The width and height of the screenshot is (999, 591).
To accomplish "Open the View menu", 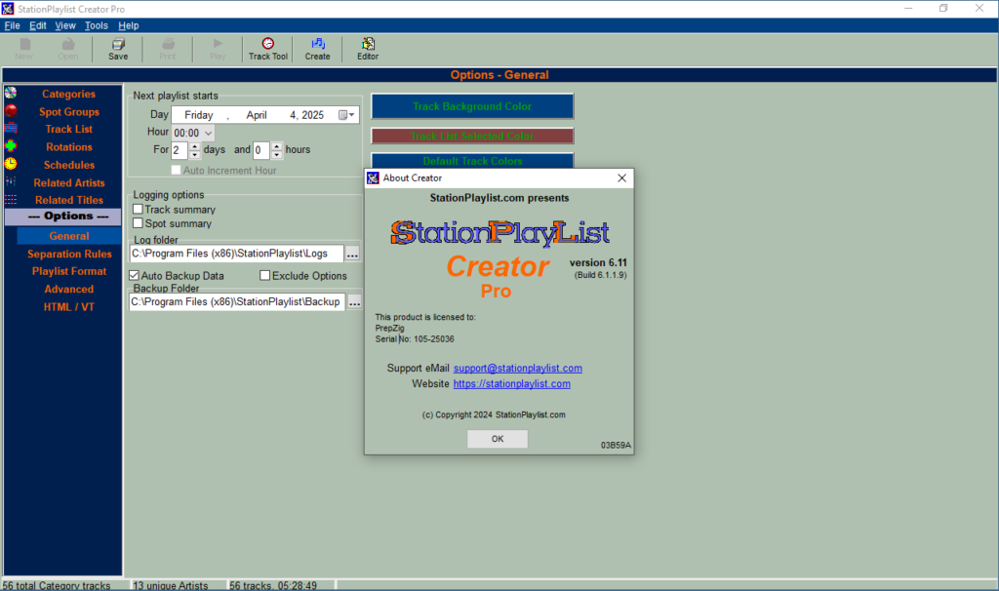I will pyautogui.click(x=65, y=25).
